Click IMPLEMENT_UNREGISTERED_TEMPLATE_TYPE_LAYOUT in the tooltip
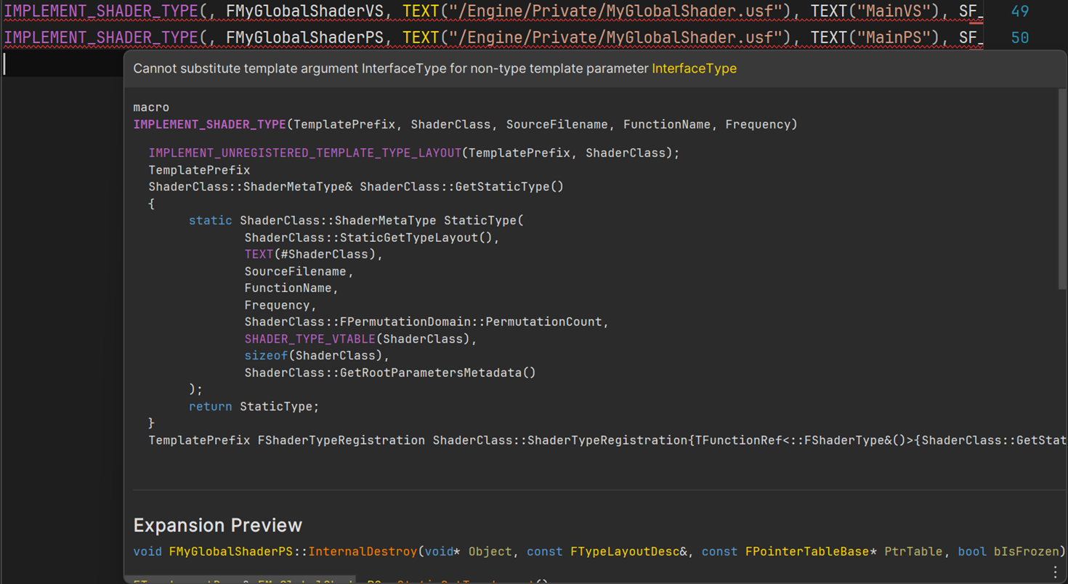This screenshot has width=1068, height=584. [305, 153]
